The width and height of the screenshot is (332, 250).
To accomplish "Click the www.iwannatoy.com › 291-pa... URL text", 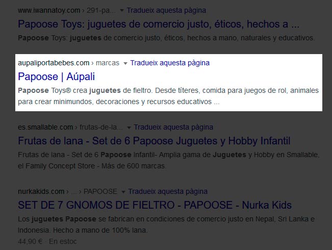I will pos(67,10).
